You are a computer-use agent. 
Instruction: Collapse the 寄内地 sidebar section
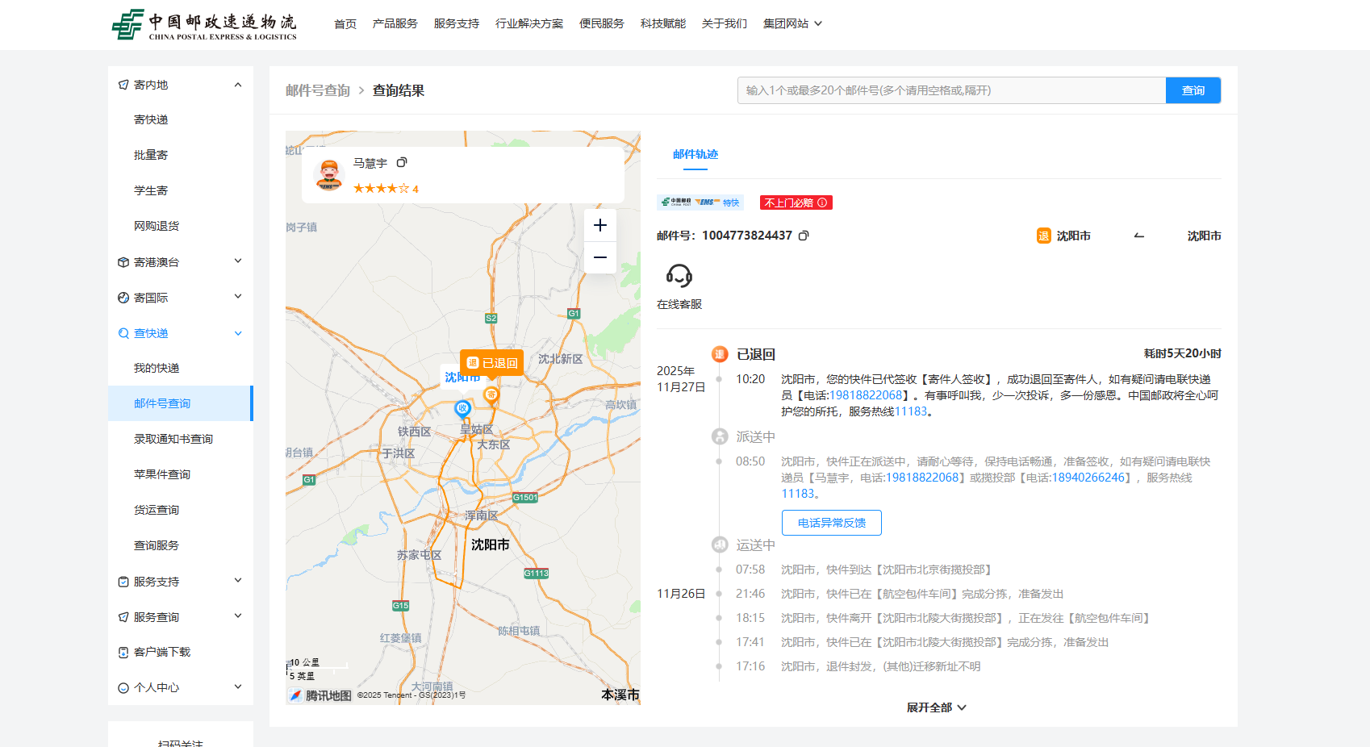[237, 85]
